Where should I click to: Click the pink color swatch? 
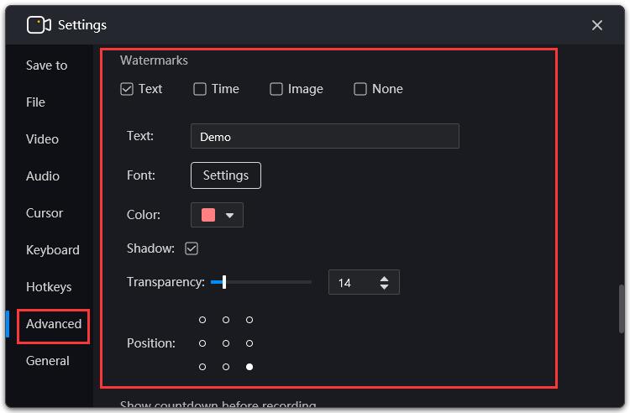click(x=208, y=215)
